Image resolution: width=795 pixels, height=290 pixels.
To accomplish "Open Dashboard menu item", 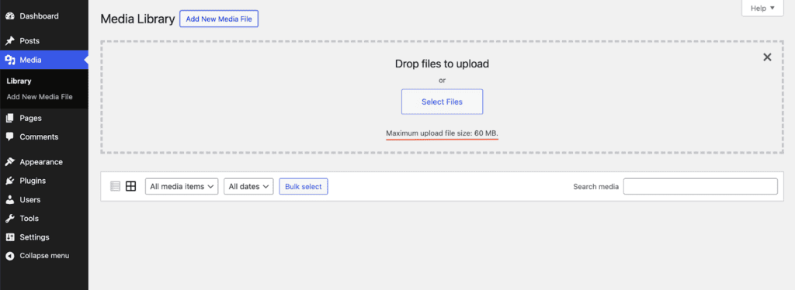I will pos(44,16).
